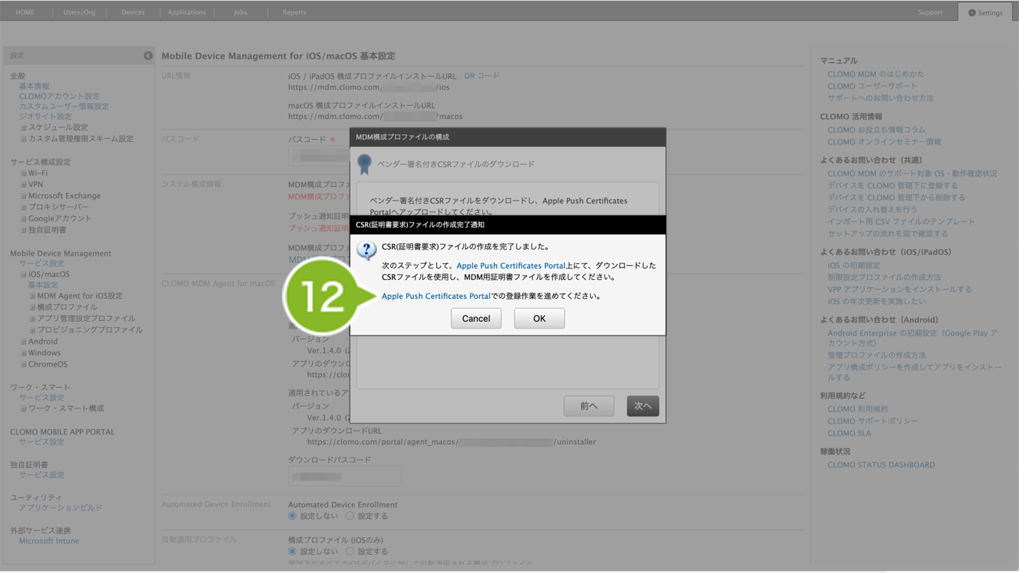Expand the スケジュール設定 tree node

[x=23, y=128]
